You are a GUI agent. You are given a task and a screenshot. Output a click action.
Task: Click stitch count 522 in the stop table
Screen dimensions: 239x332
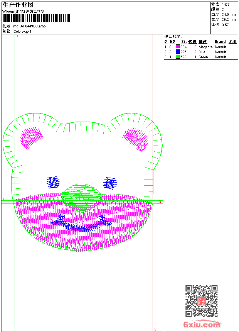183,57
